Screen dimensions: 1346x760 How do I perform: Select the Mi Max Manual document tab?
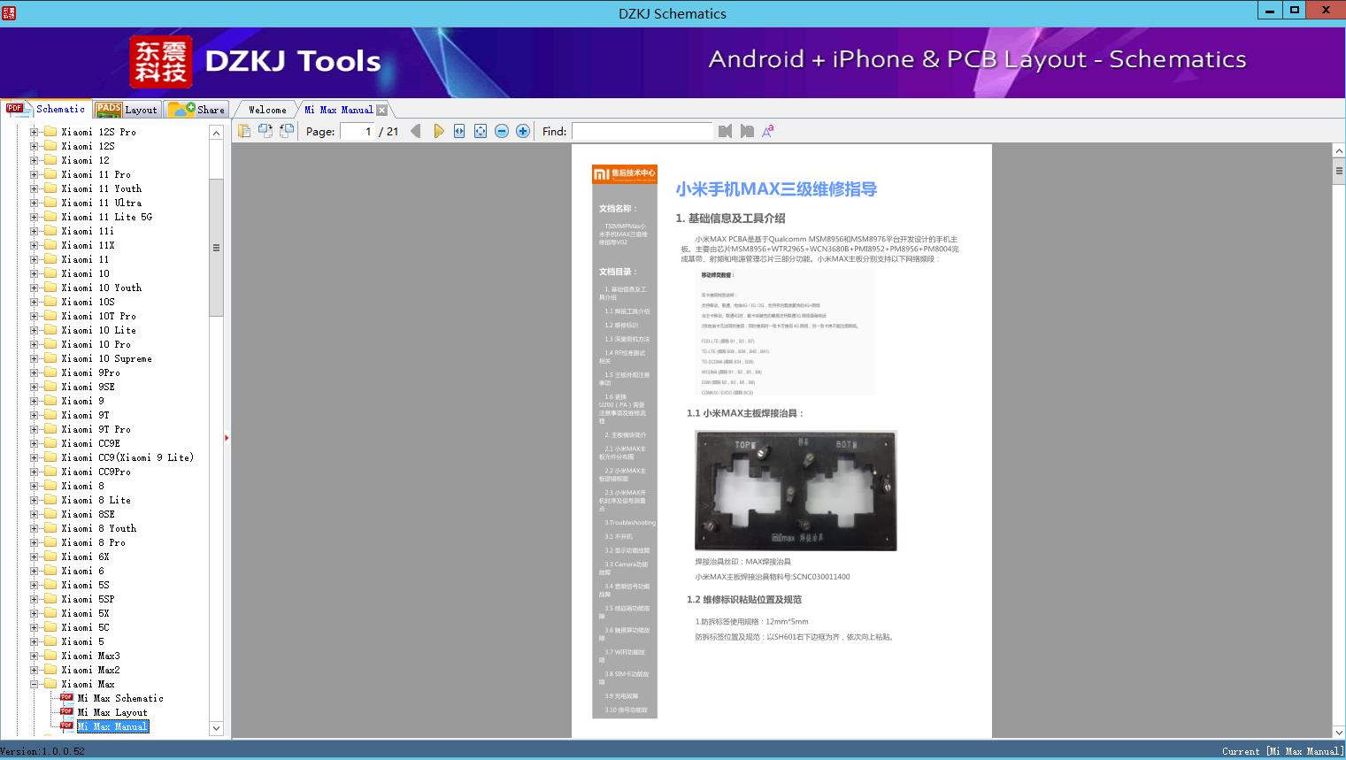pos(338,110)
